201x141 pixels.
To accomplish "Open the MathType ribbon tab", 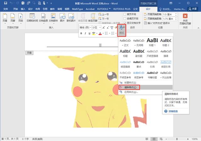I will point(78,9).
